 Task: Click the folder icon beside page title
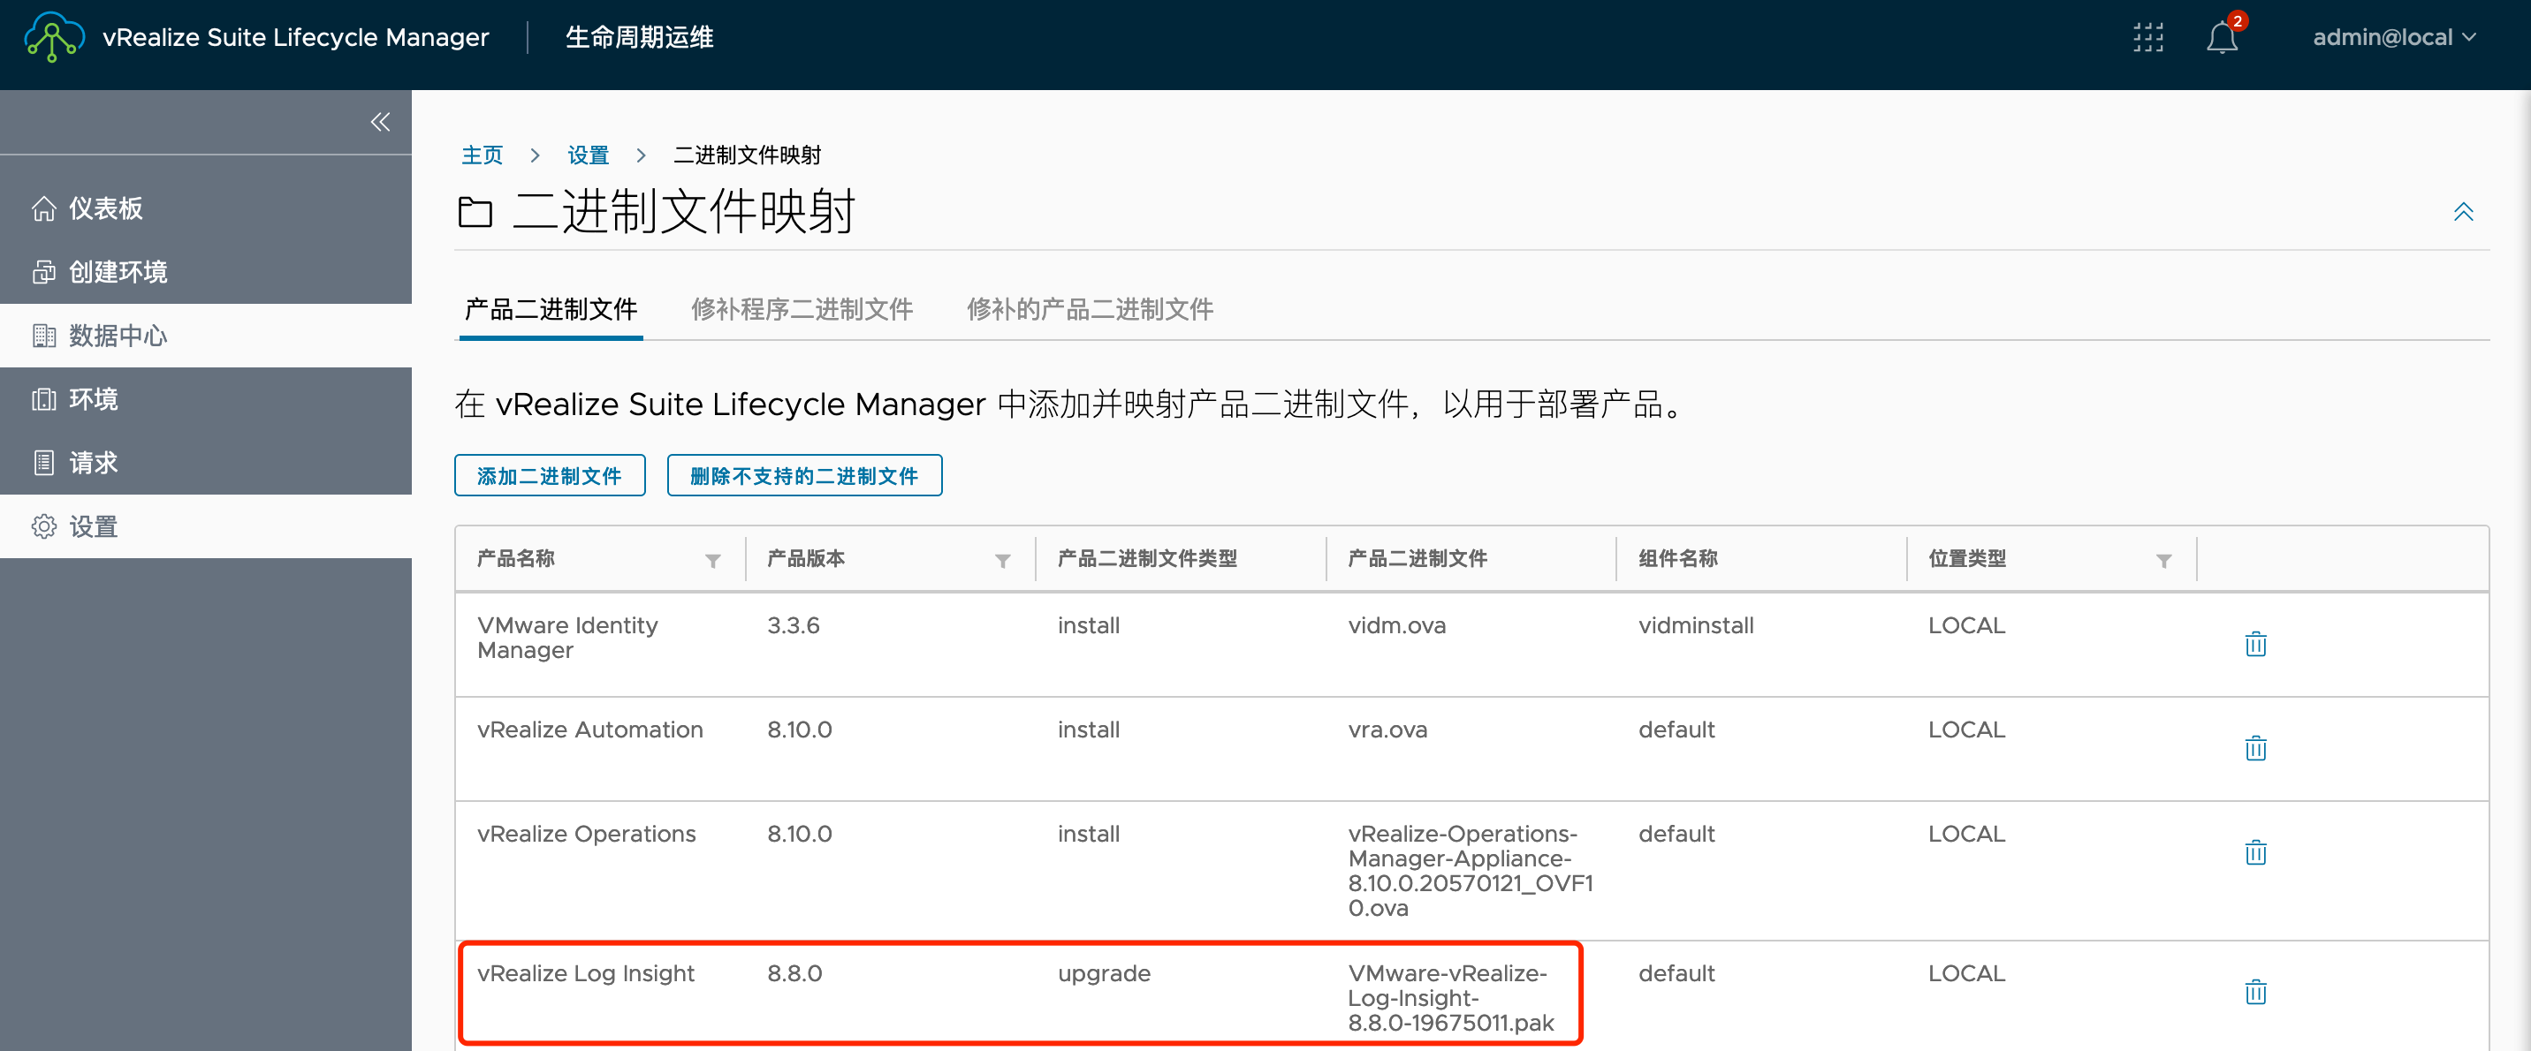[x=475, y=212]
